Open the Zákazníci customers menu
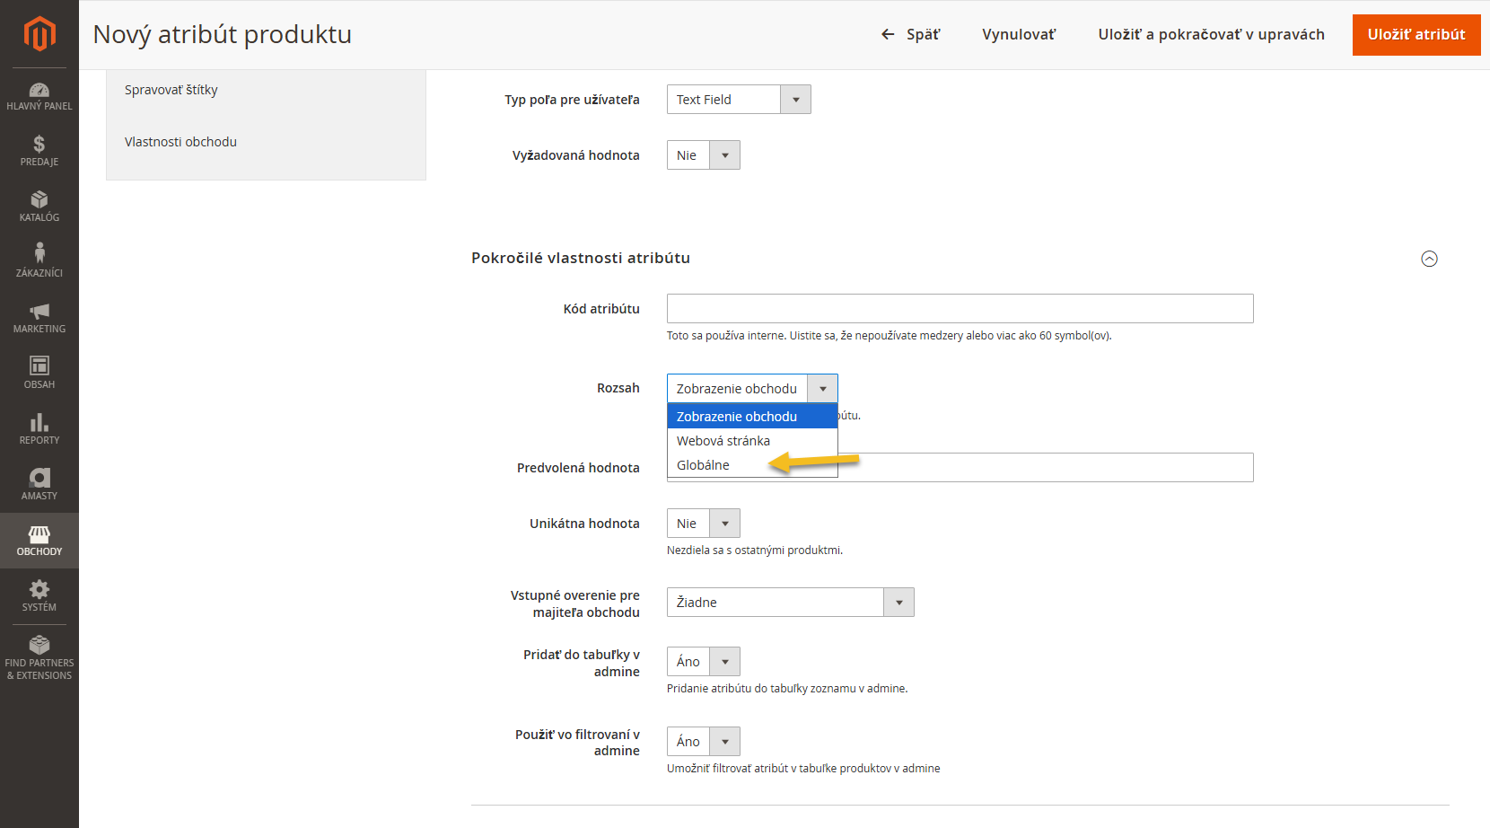This screenshot has height=828, width=1490. pyautogui.click(x=39, y=260)
